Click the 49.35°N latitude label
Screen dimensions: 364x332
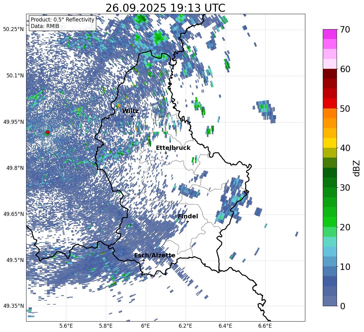pos(14,306)
